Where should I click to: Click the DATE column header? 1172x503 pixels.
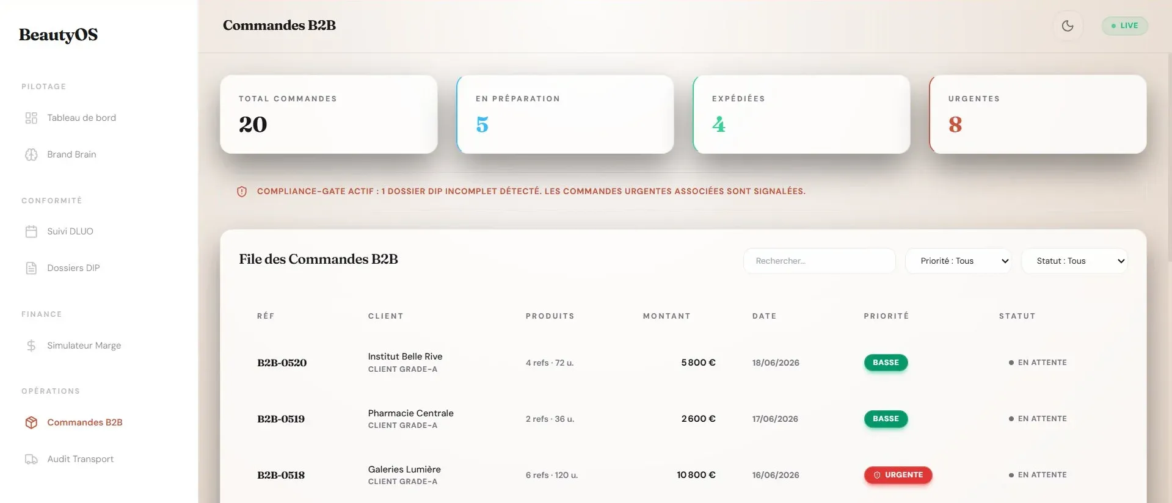(764, 316)
